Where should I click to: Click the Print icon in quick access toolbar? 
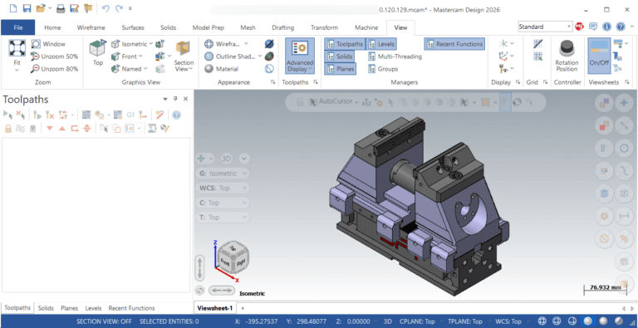[61, 8]
